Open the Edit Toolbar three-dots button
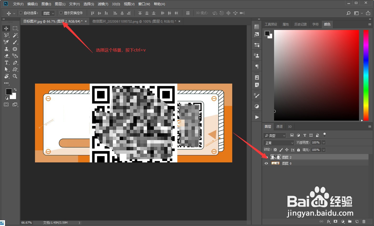The height and width of the screenshot is (226, 374). pyautogui.click(x=6, y=83)
